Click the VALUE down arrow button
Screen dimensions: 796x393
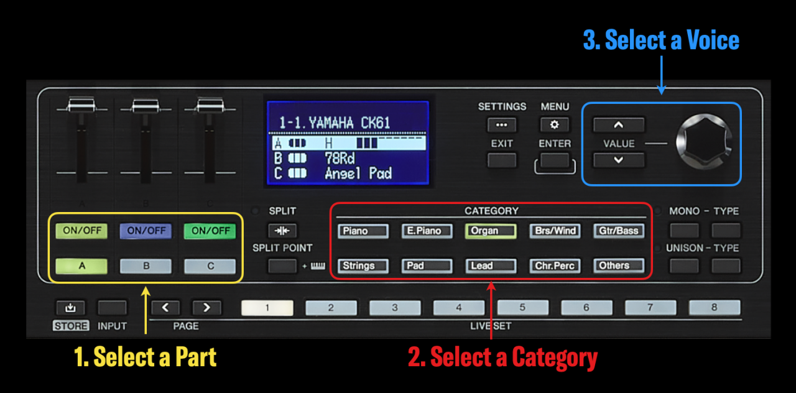click(x=619, y=160)
